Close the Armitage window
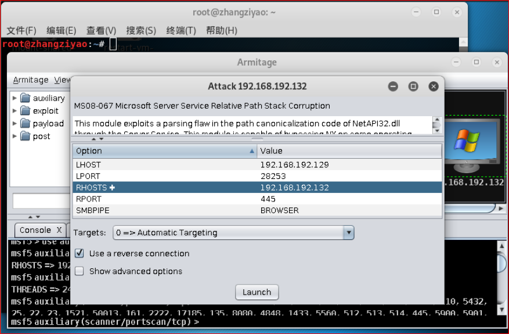 [497, 62]
